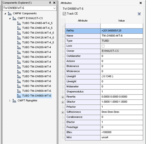Collapse the CMPT EXHAUST-CS node
Image resolution: width=146 pixels, height=144 pixels.
click(x=10, y=18)
